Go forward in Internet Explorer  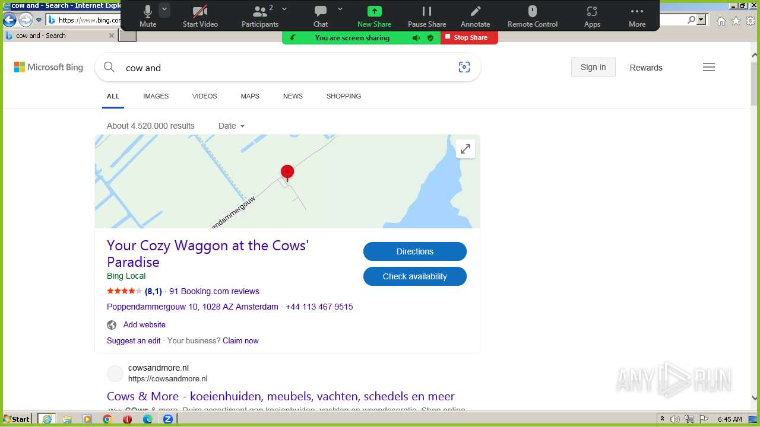pos(26,20)
